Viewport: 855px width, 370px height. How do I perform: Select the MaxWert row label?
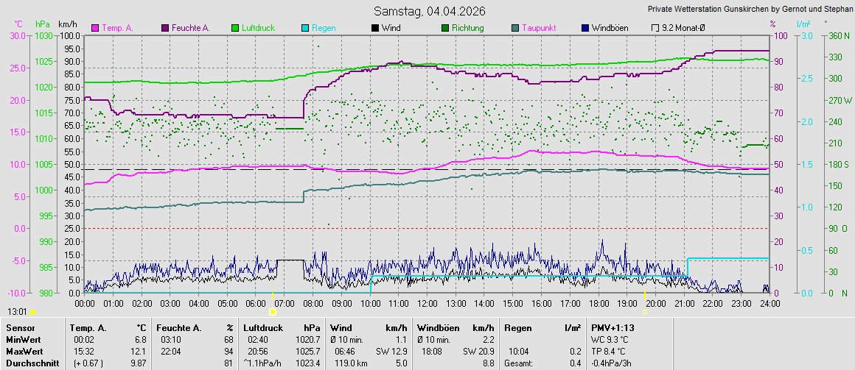(x=25, y=351)
